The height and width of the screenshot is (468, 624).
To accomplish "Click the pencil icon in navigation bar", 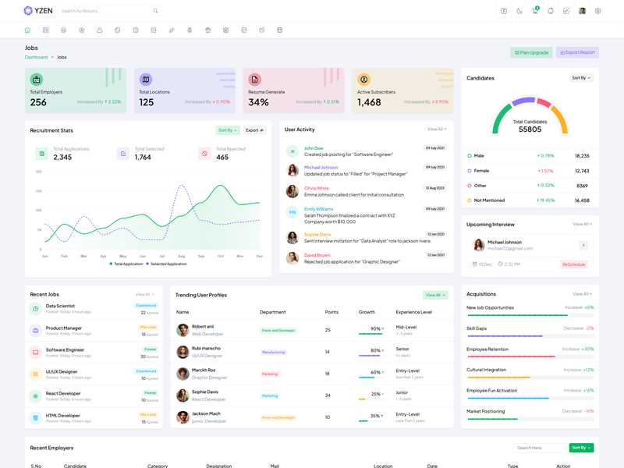I will click(172, 30).
